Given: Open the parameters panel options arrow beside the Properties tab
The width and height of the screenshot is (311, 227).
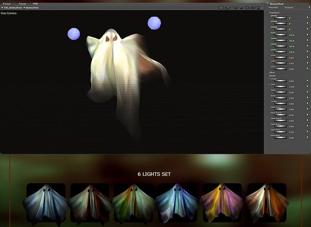Looking at the screenshot, I should coord(309,7).
